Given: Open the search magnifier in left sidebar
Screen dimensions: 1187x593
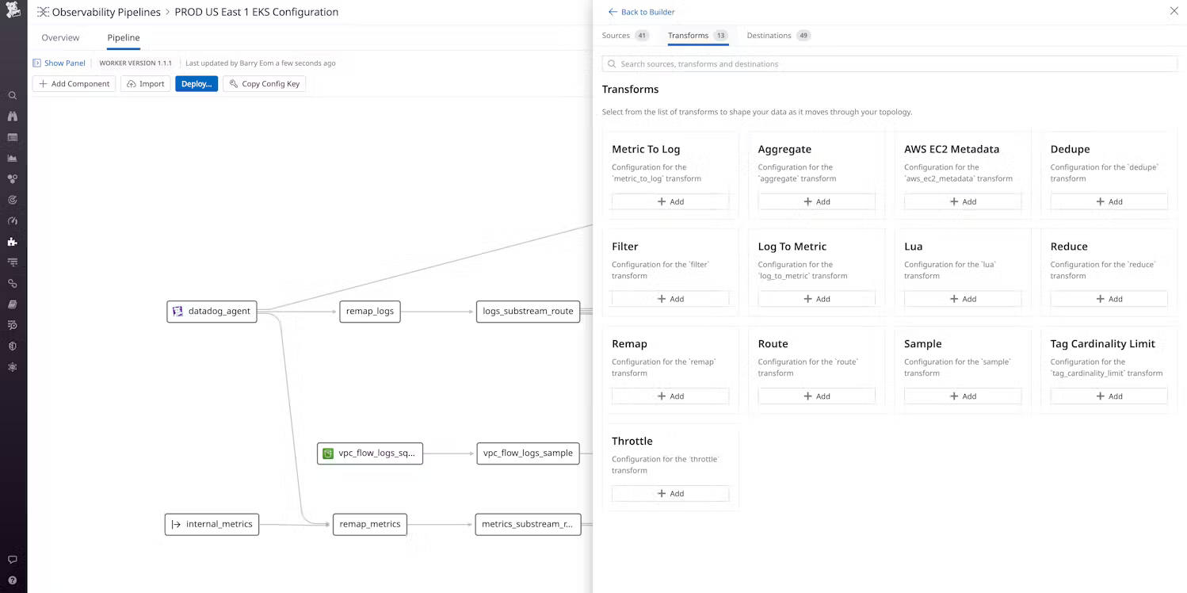Looking at the screenshot, I should [x=13, y=95].
